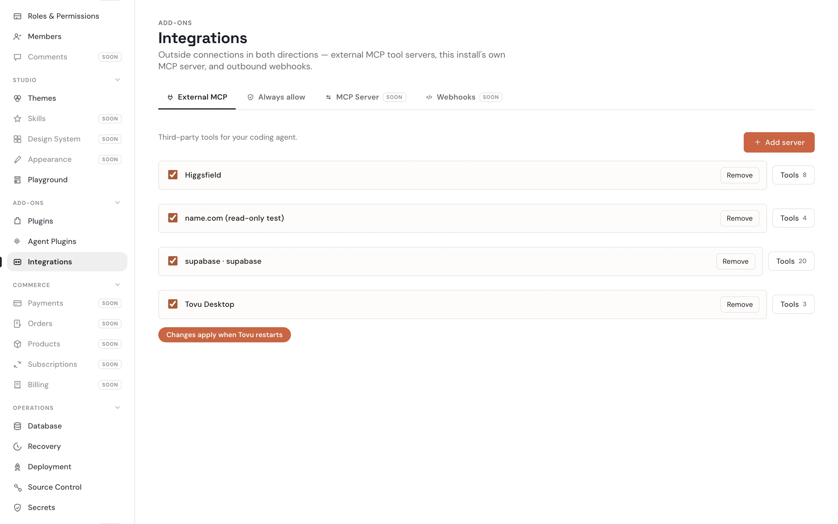
Task: Remove the name.com (read-only test) server
Action: (x=740, y=218)
